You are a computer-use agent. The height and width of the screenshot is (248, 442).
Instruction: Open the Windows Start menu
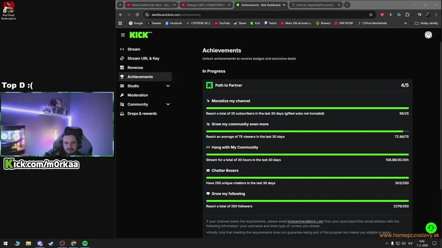tap(6, 244)
